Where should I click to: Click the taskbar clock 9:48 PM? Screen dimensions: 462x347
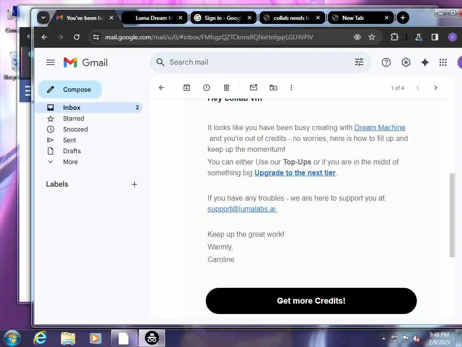[x=439, y=338]
